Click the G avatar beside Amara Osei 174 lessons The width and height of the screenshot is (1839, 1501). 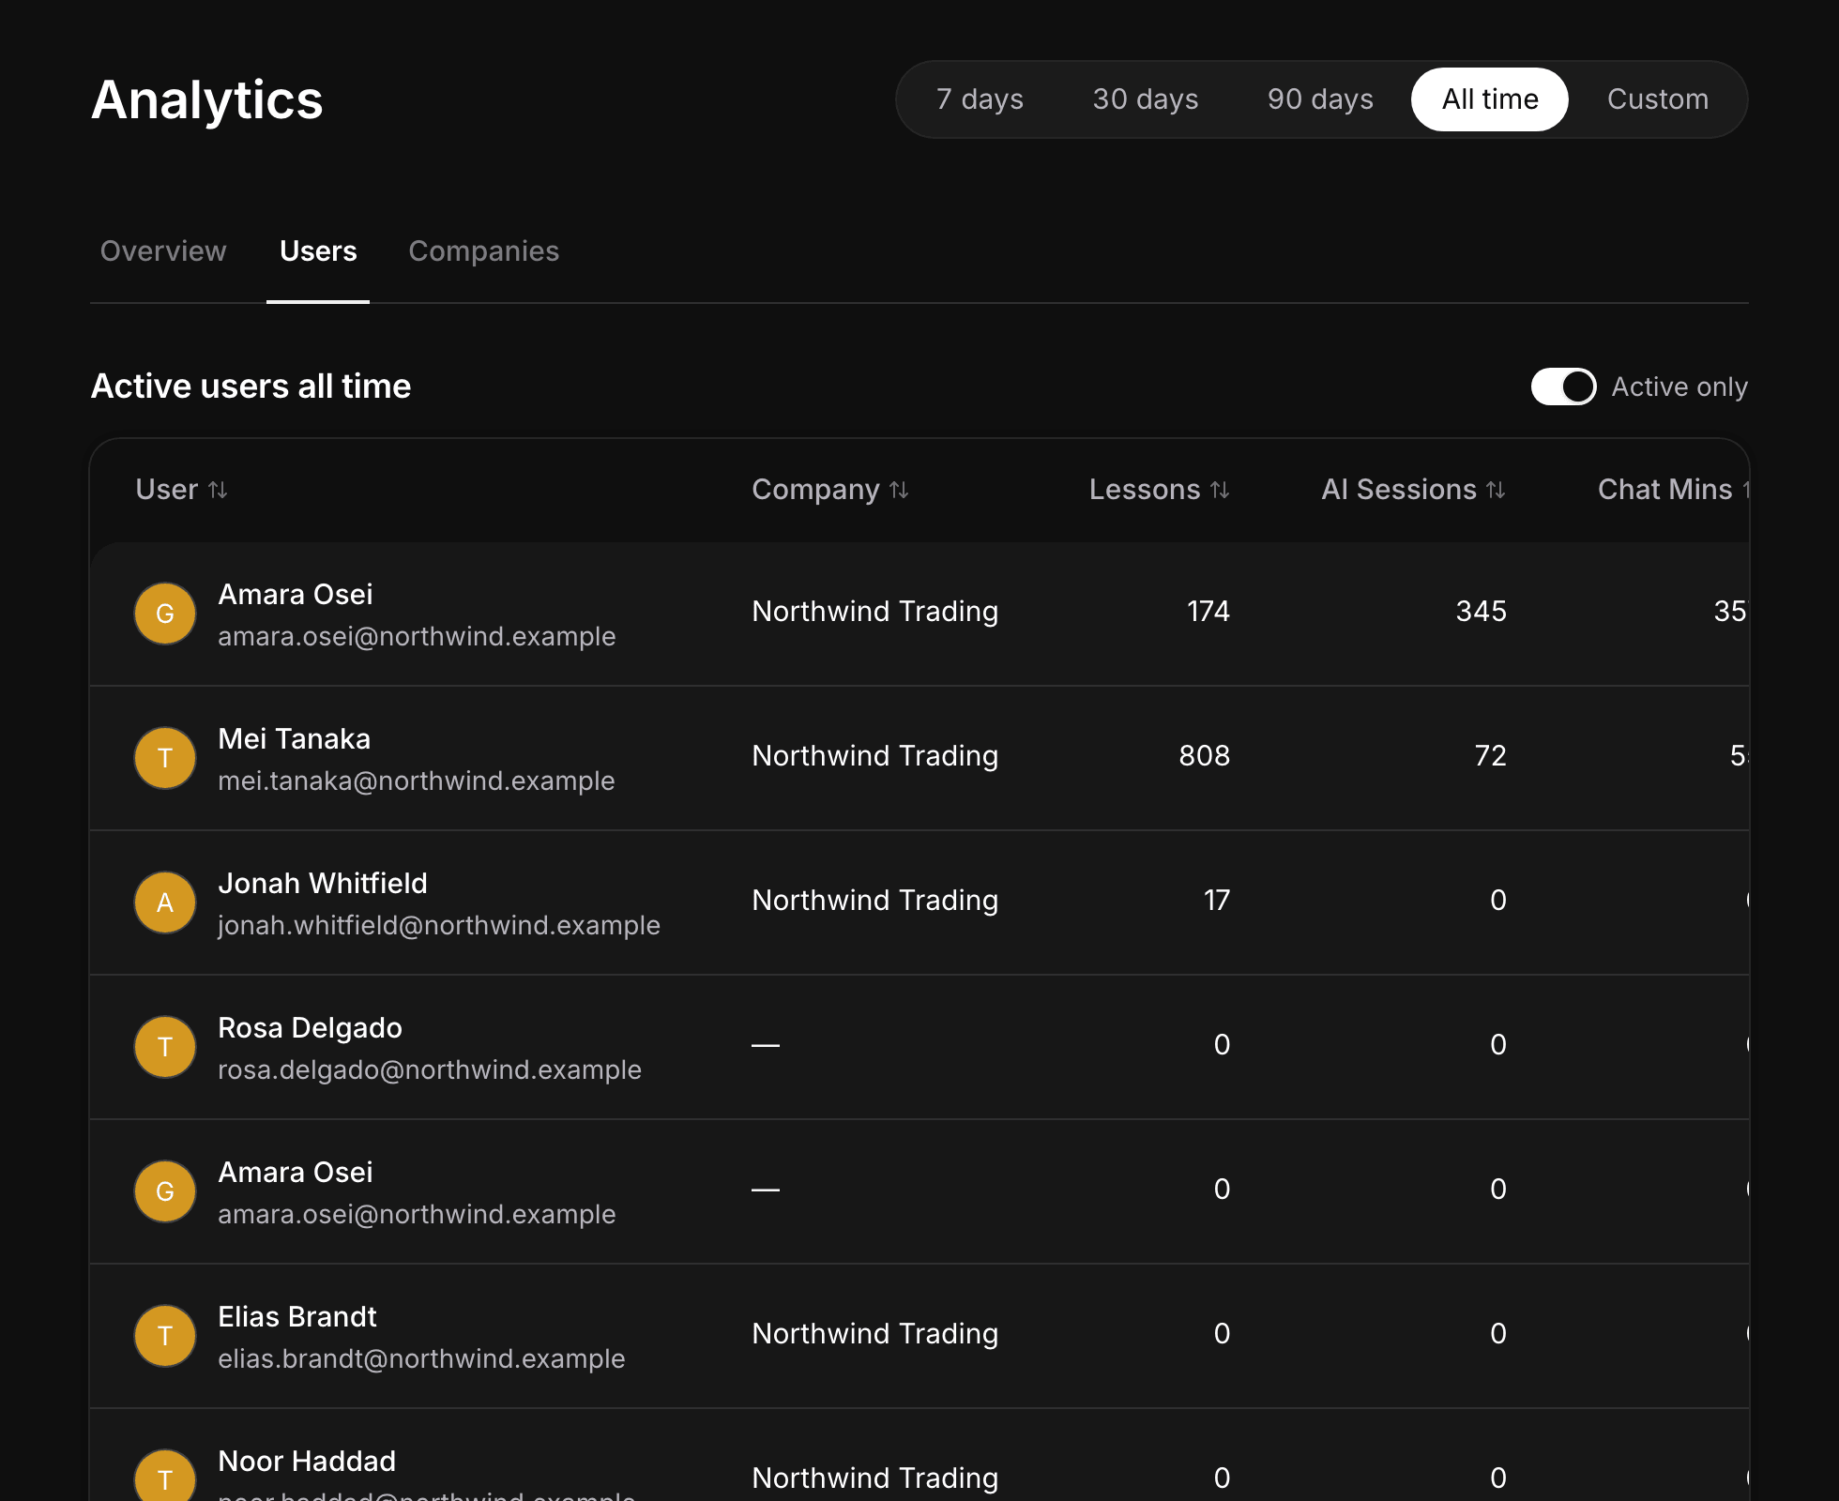pyautogui.click(x=165, y=614)
